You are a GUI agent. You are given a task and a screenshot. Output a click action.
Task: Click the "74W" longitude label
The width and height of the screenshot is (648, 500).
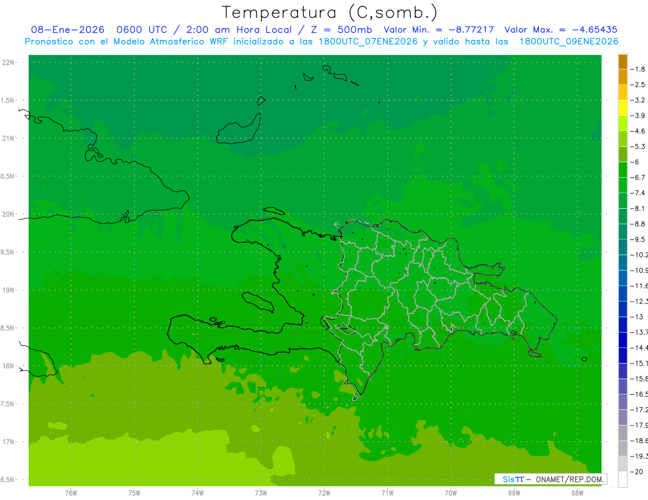click(x=197, y=493)
